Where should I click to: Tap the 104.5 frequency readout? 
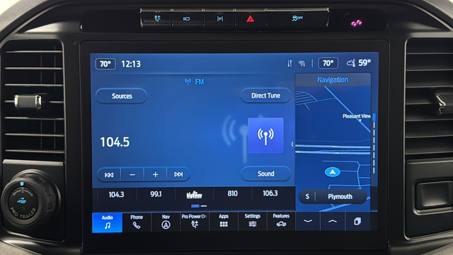pyautogui.click(x=115, y=142)
